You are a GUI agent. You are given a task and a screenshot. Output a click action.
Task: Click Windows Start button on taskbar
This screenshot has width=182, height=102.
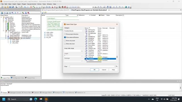(x=4, y=99)
